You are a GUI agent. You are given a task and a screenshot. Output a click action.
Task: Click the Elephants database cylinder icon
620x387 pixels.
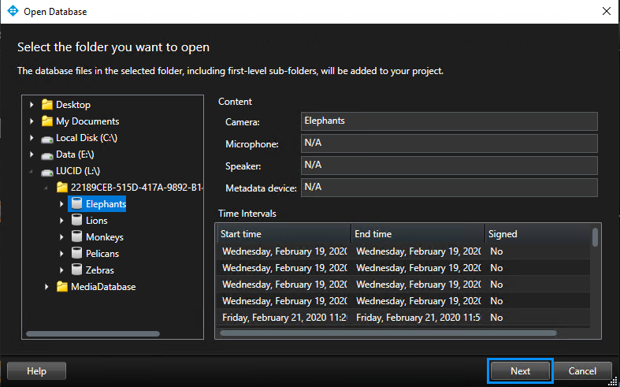[76, 204]
